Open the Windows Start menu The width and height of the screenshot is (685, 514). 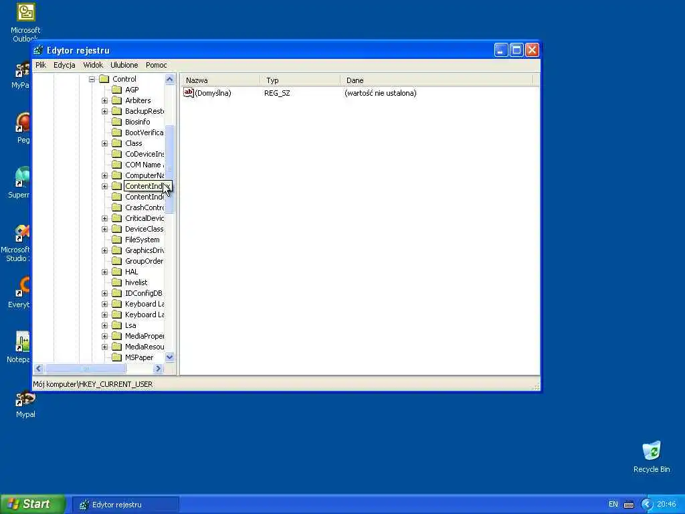33,504
